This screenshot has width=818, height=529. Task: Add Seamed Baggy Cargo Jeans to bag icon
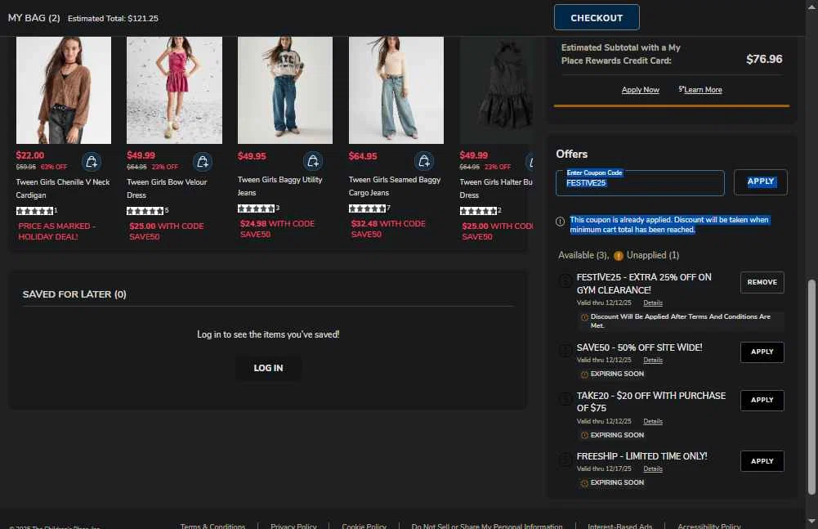point(424,161)
